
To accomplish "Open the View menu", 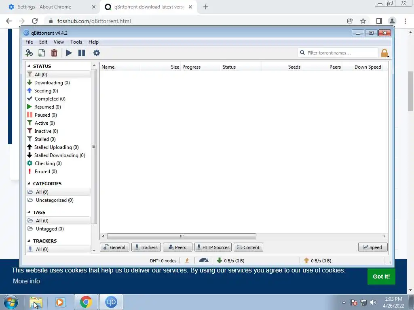I will [x=59, y=42].
